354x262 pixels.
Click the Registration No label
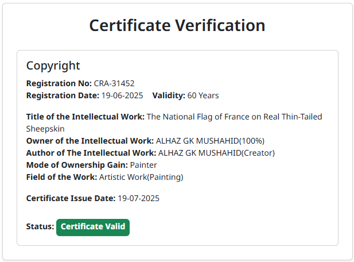pyautogui.click(x=59, y=83)
